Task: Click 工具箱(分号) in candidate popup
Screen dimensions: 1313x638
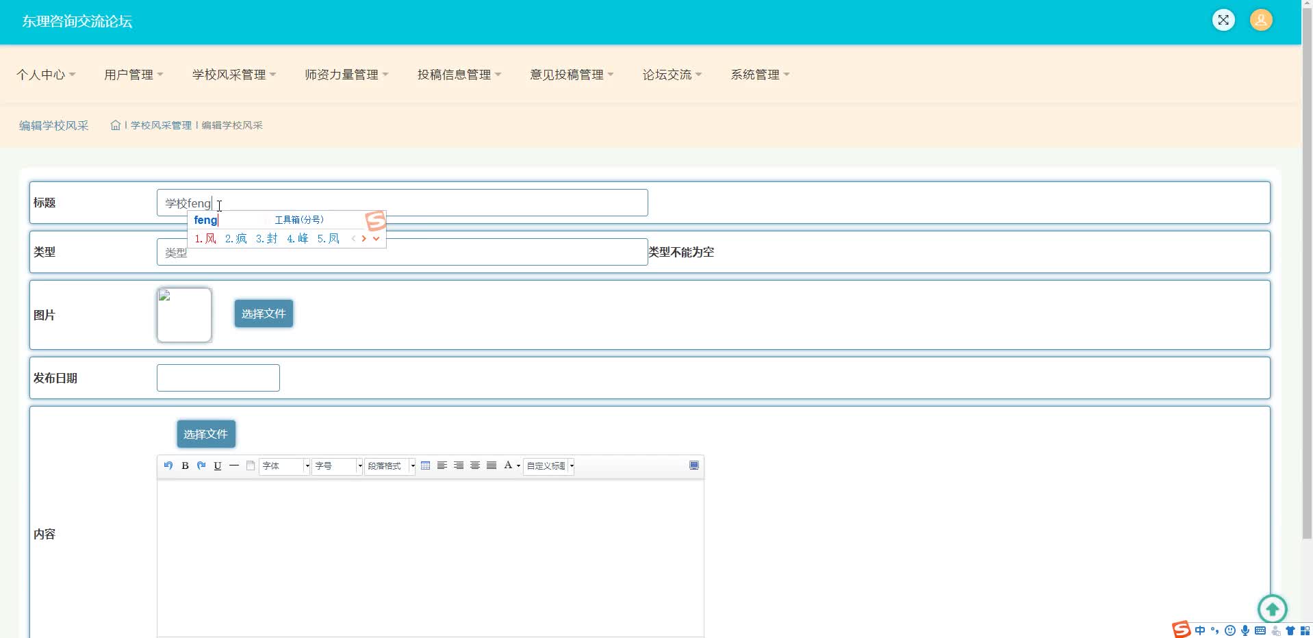Action: pyautogui.click(x=299, y=220)
